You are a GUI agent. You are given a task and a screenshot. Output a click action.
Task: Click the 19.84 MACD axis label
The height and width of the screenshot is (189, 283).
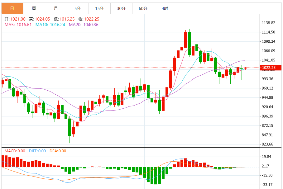(266, 157)
